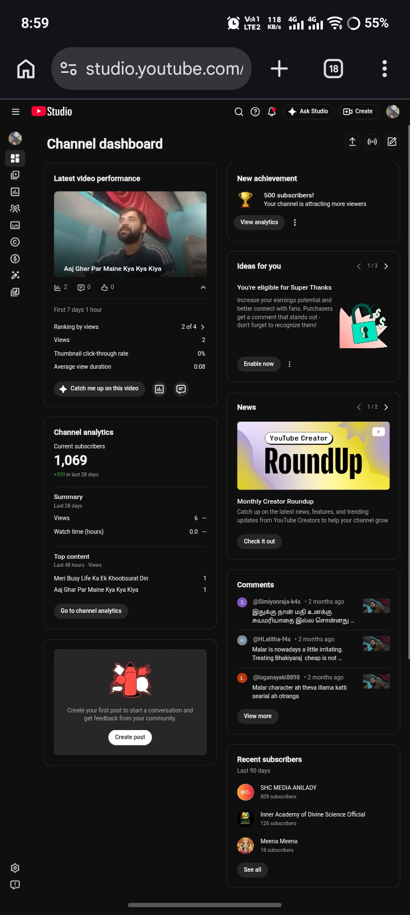
Task: Open the Settings gear in sidebar
Action: point(15,868)
